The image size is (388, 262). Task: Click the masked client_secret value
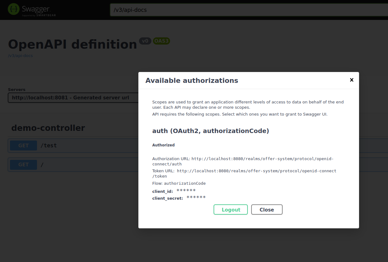tap(196, 198)
